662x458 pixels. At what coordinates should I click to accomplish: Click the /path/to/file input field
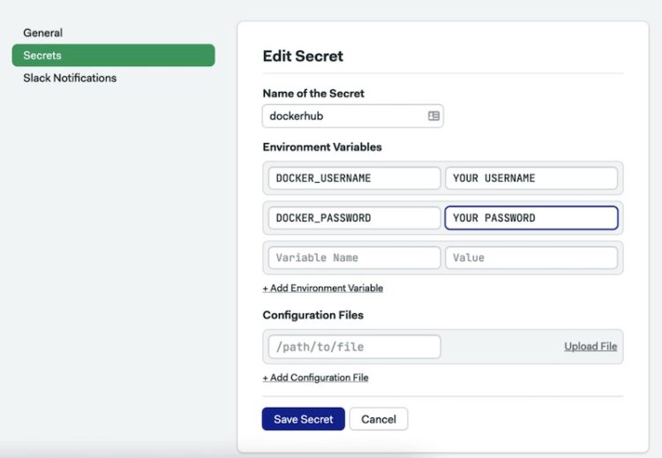[x=354, y=347]
